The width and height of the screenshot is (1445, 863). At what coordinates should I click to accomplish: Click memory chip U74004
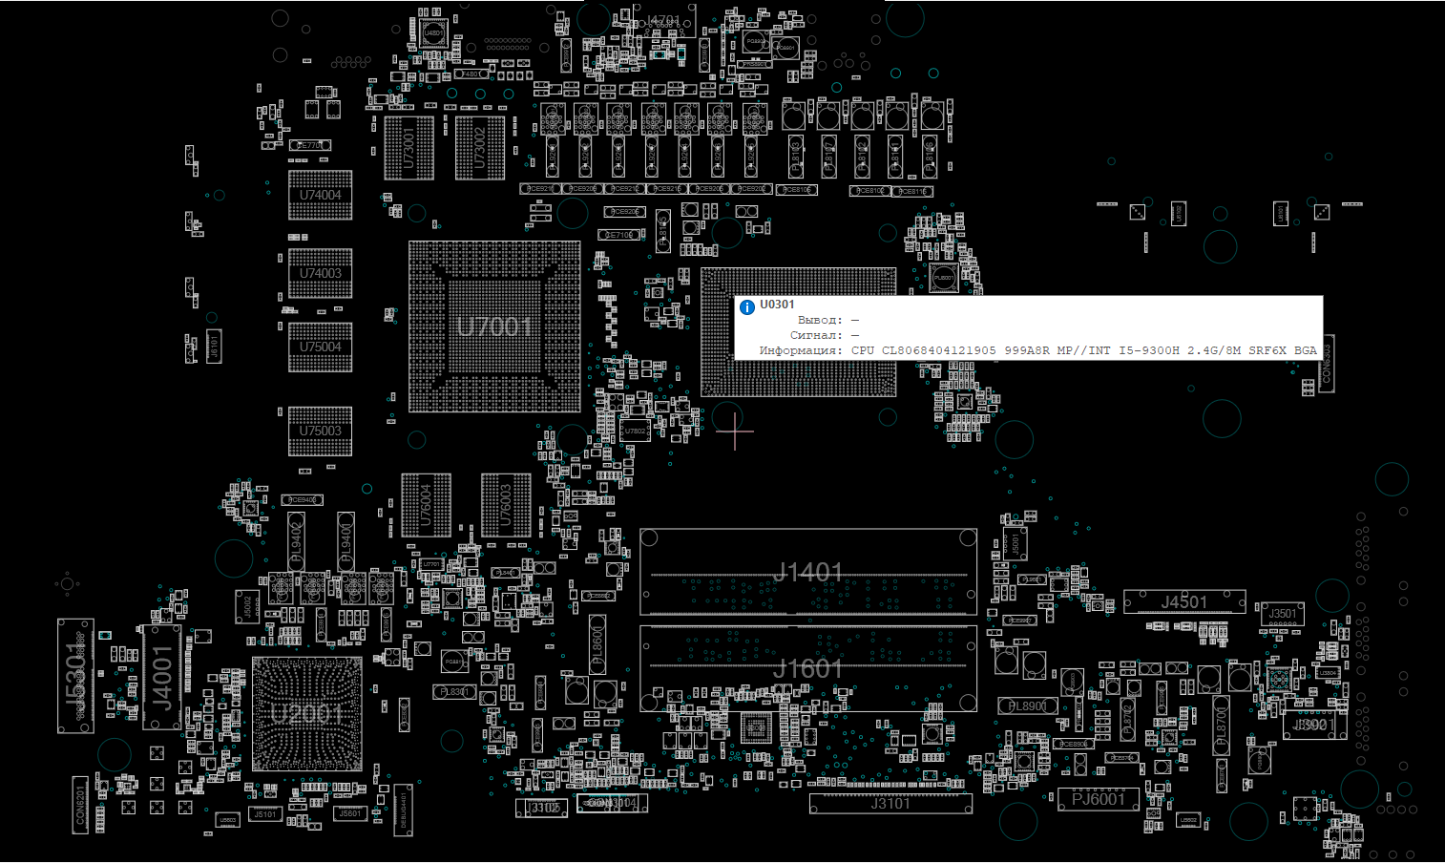320,196
